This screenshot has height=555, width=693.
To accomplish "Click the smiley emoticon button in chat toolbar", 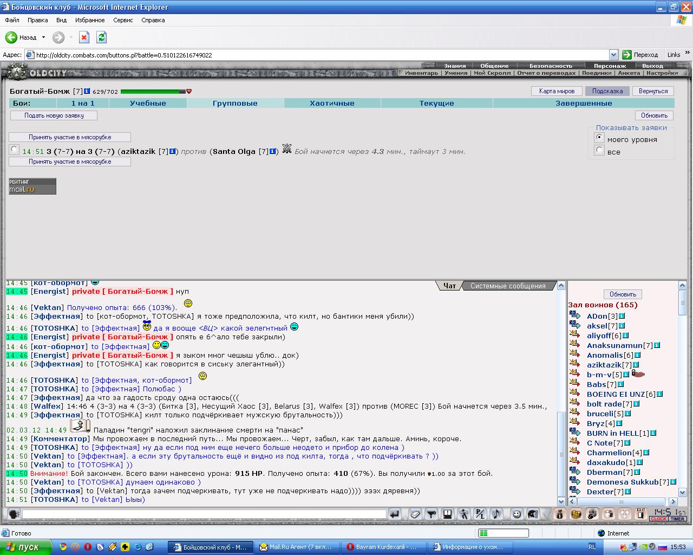I will click(517, 514).
